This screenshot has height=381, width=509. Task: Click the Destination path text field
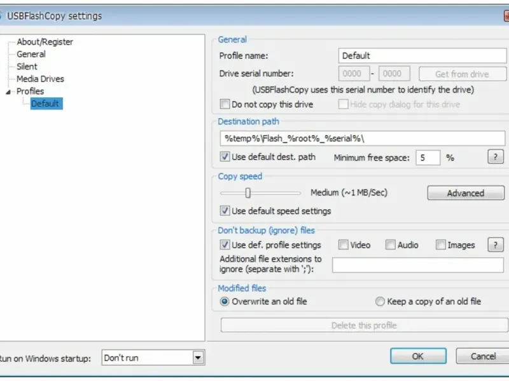362,138
